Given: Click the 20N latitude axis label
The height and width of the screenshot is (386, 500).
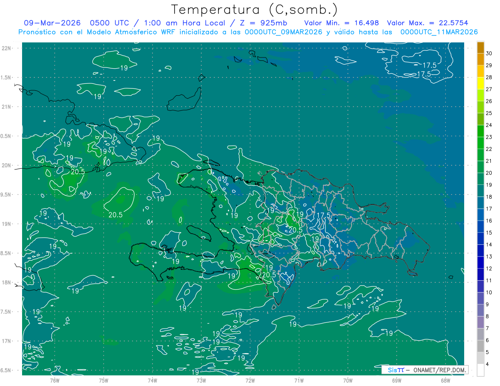Looking at the screenshot, I should point(7,165).
